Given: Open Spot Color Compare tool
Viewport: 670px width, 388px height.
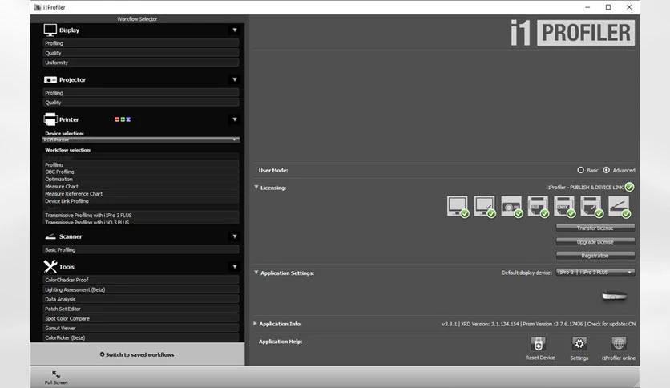Looking at the screenshot, I should [x=141, y=318].
